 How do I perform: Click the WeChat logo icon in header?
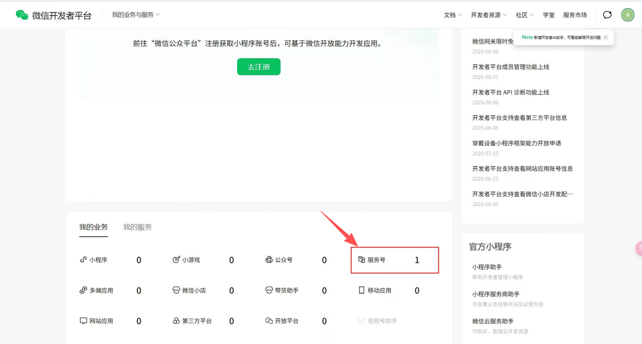click(22, 15)
